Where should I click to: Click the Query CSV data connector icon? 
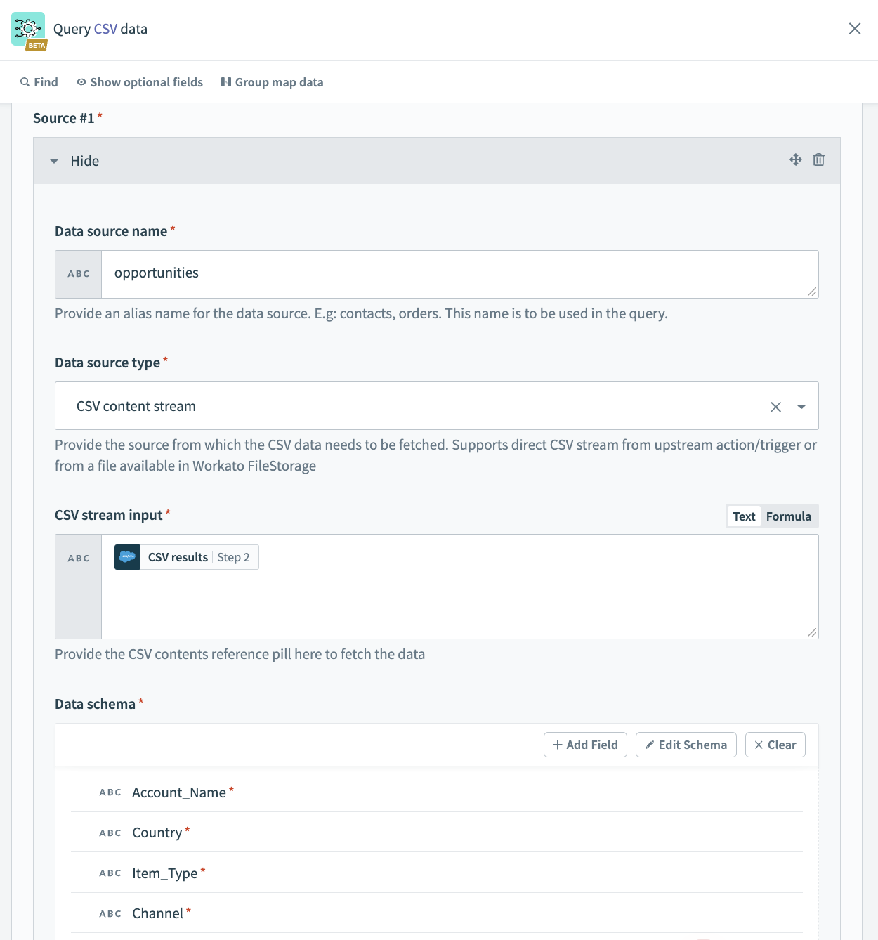[x=28, y=29]
